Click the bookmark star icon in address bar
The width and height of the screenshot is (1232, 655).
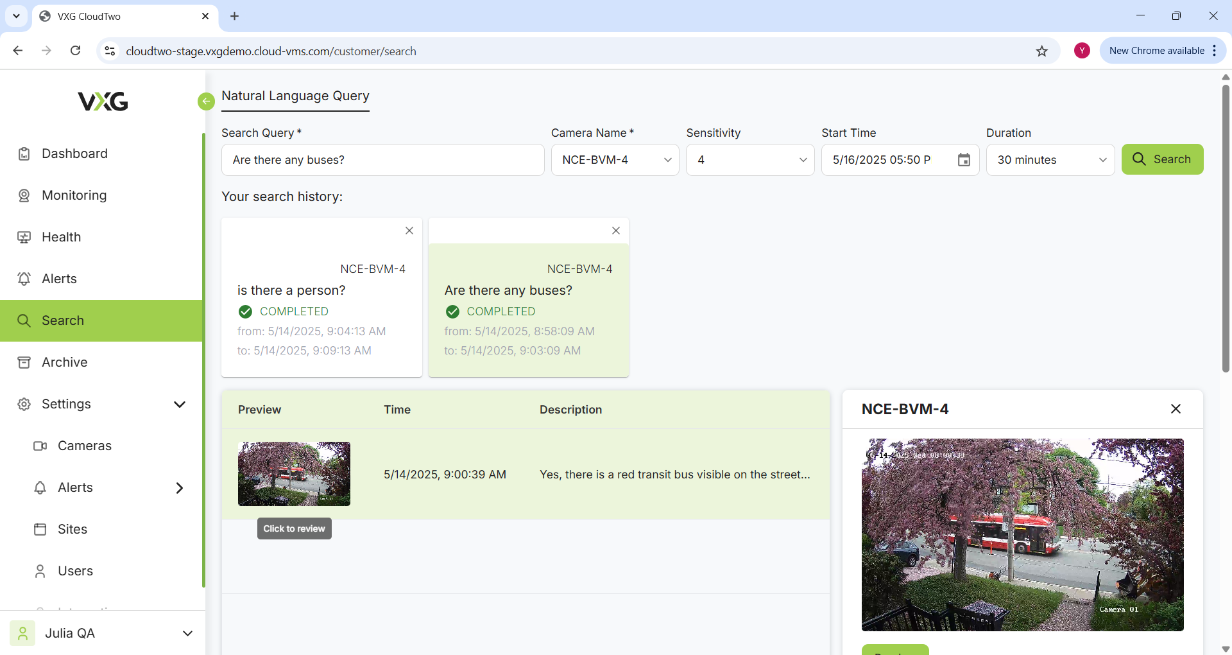[x=1041, y=51]
